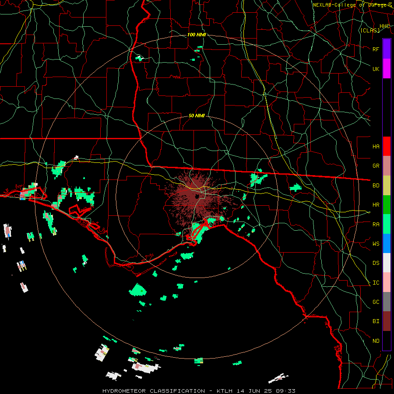Click the radar site dark spot at echo center
The width and height of the screenshot is (394, 394).
[x=197, y=196]
